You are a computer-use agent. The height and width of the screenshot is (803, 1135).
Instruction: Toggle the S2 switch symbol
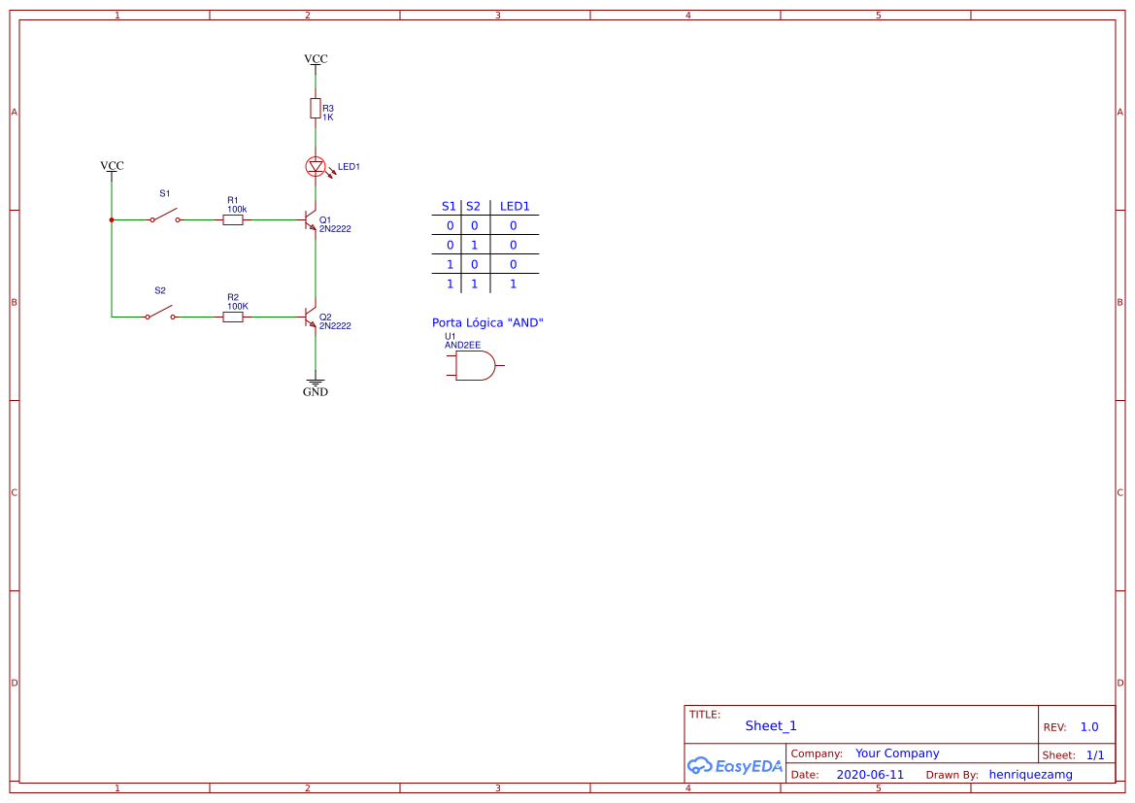(164, 317)
